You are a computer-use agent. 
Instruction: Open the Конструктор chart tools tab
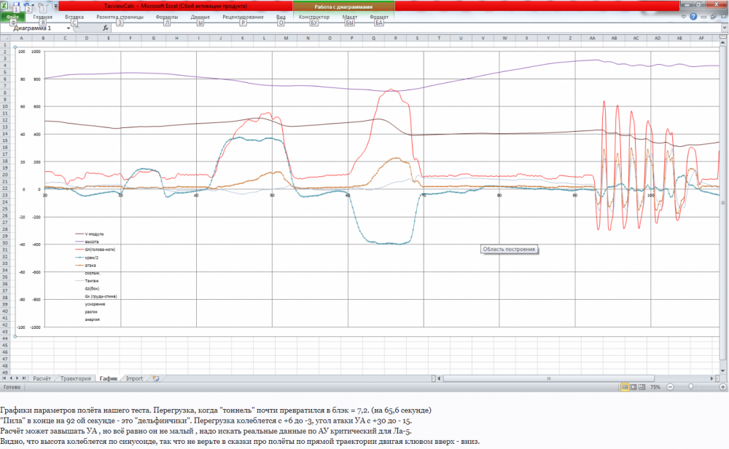pos(313,17)
